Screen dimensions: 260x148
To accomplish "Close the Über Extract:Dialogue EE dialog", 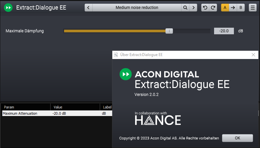I will 253,55.
